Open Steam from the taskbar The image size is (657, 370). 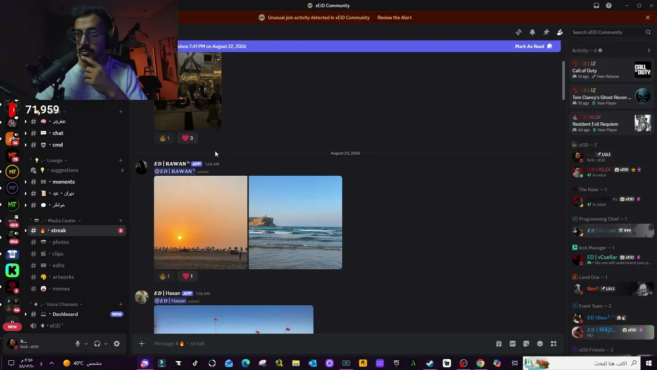pos(430,363)
